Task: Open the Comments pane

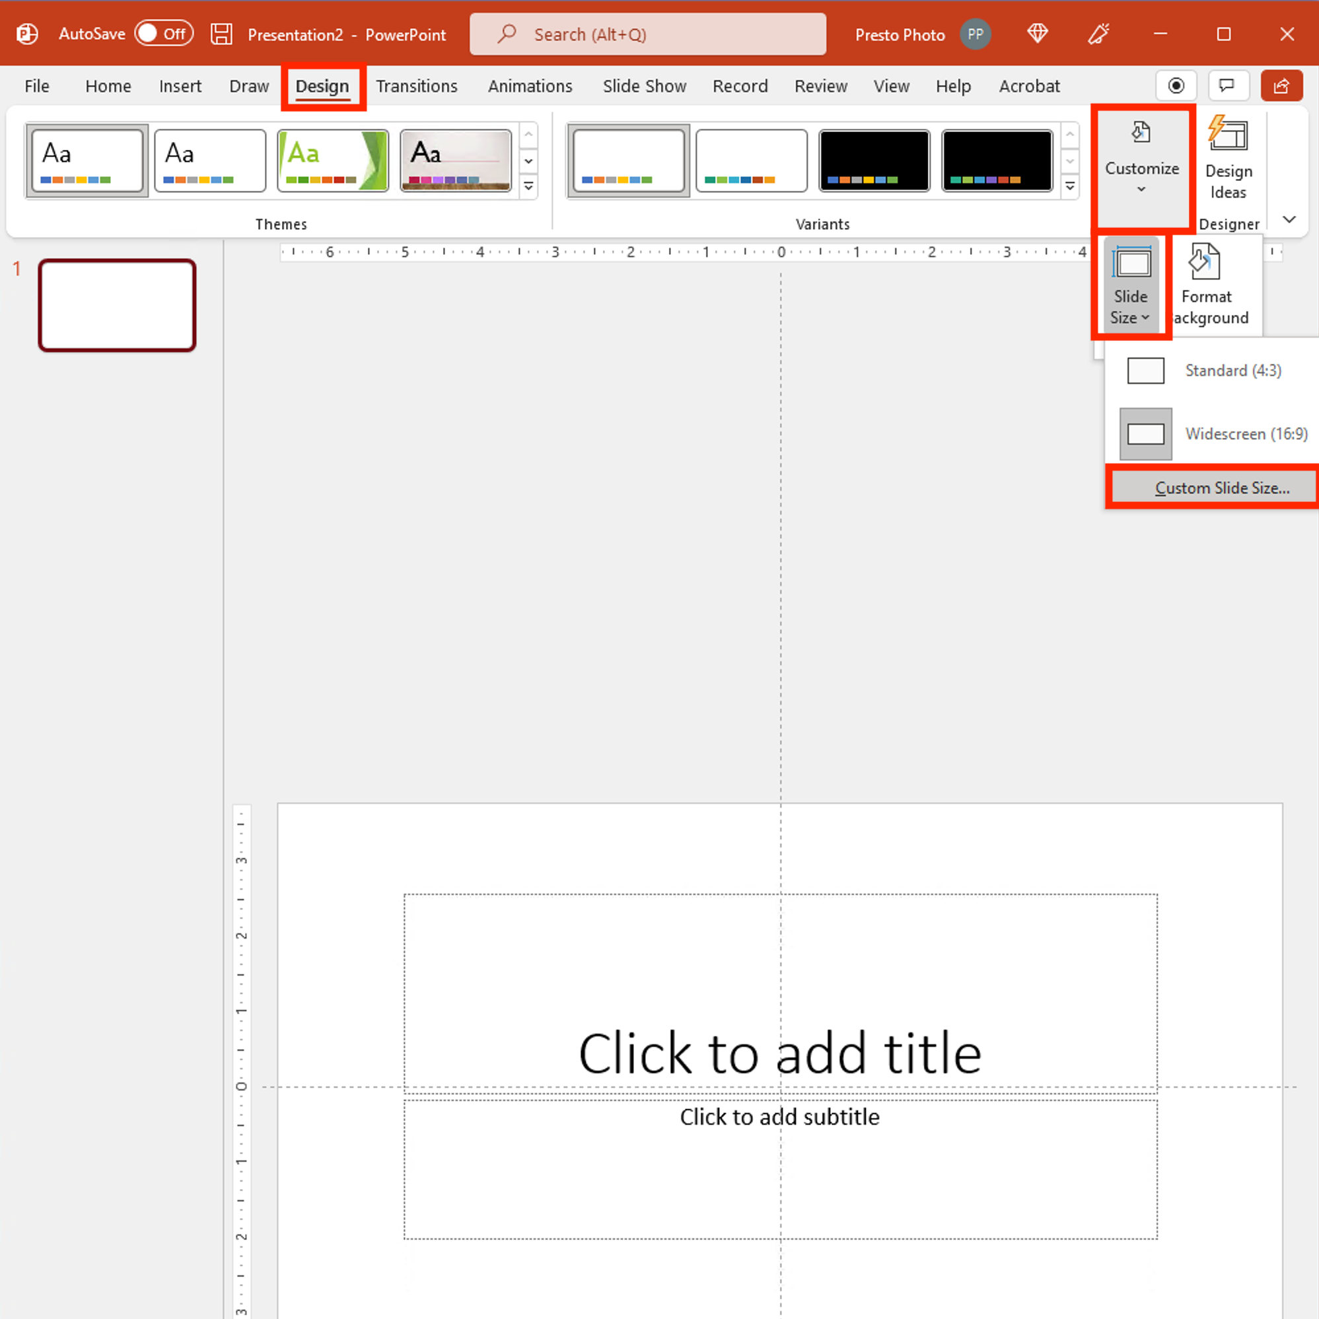Action: (1227, 85)
